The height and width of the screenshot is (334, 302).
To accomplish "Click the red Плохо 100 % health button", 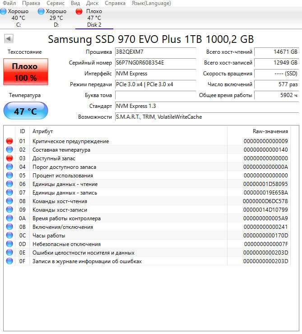I will [x=26, y=72].
